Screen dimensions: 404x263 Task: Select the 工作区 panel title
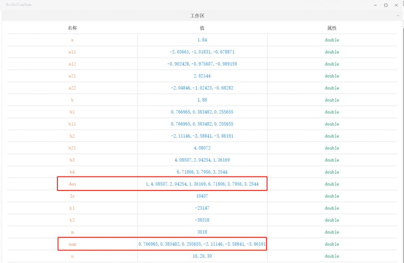pyautogui.click(x=197, y=16)
